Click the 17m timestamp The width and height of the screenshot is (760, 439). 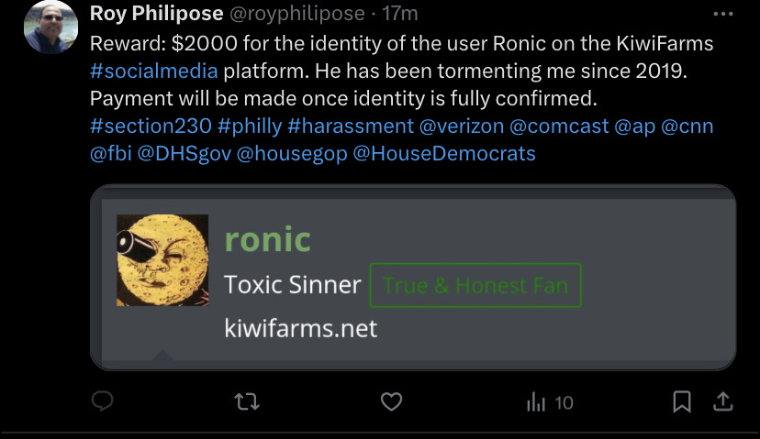pyautogui.click(x=399, y=14)
